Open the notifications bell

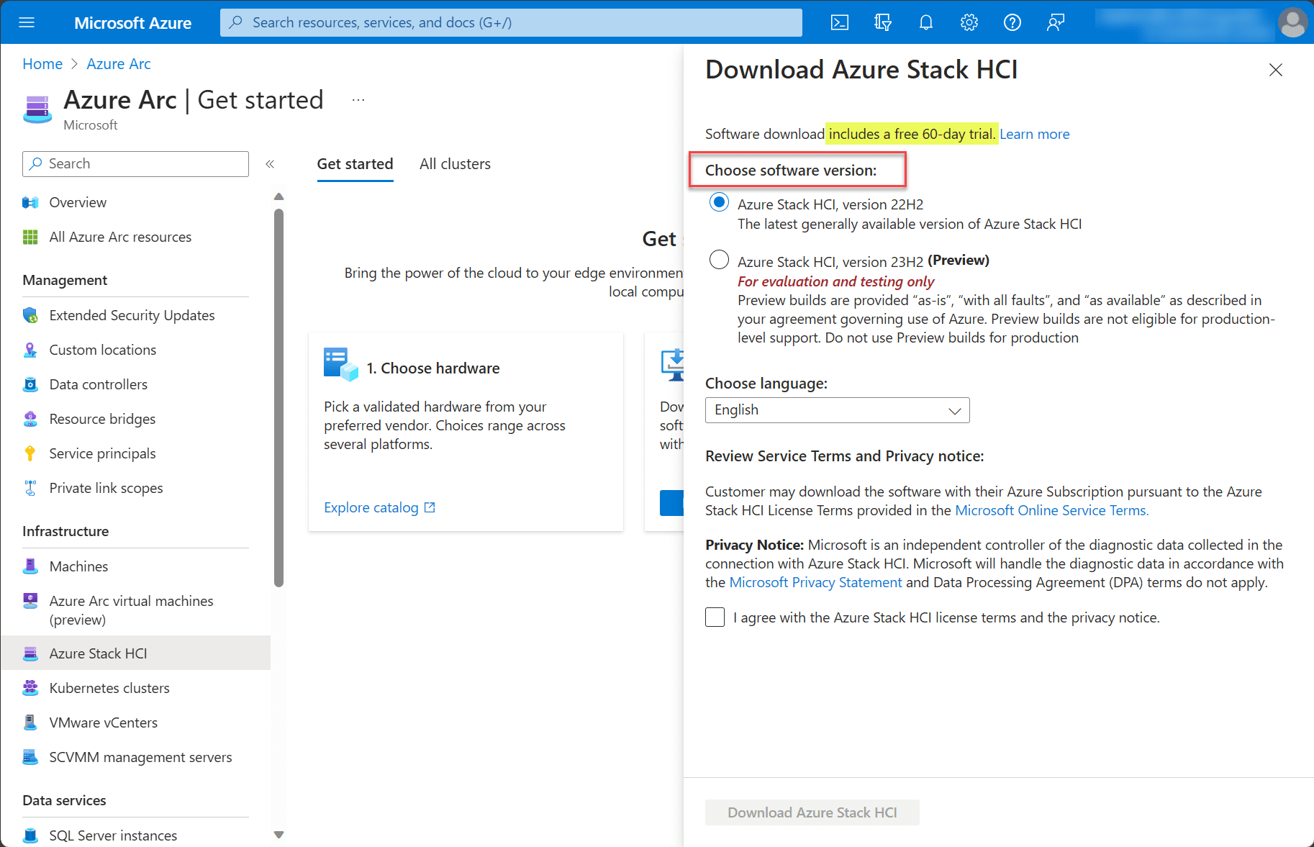point(926,23)
